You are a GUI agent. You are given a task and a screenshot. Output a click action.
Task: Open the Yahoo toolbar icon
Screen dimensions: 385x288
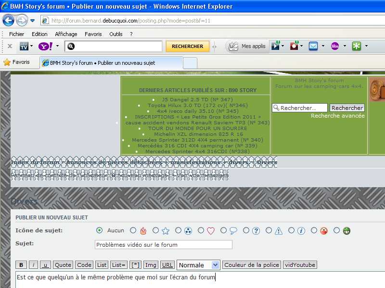(46, 46)
